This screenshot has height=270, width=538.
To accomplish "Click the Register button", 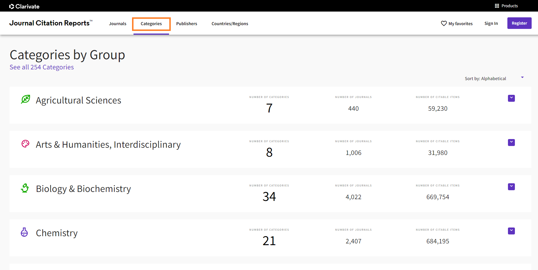I will tap(519, 23).
